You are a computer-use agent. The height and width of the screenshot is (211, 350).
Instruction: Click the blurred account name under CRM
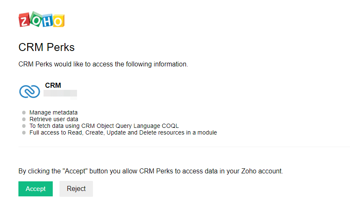[x=61, y=93]
